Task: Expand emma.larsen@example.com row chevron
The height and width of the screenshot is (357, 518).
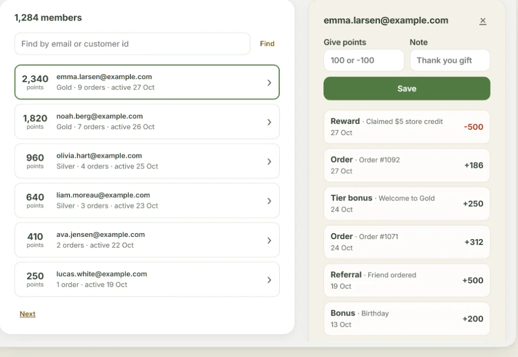Action: point(269,82)
